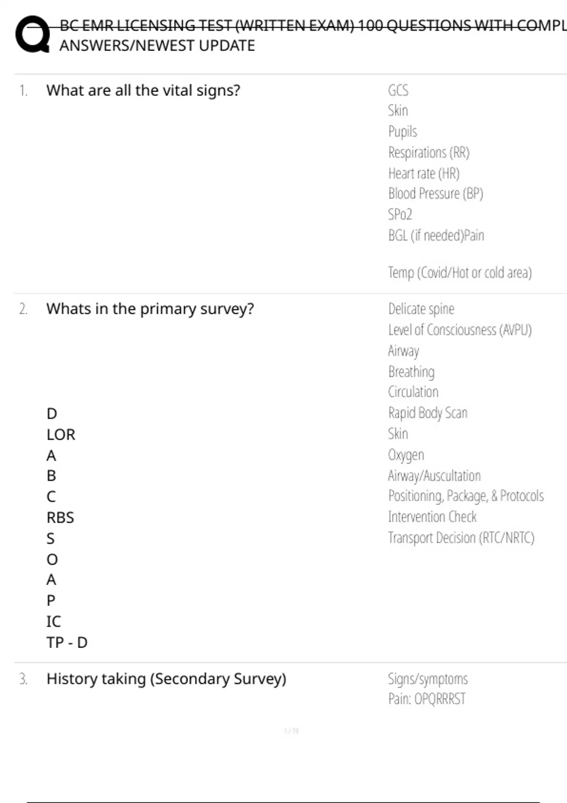Select 'Transport Decision (RTC/NRTC)' answer
Viewport: 567px width, 803px height.
coord(461,538)
